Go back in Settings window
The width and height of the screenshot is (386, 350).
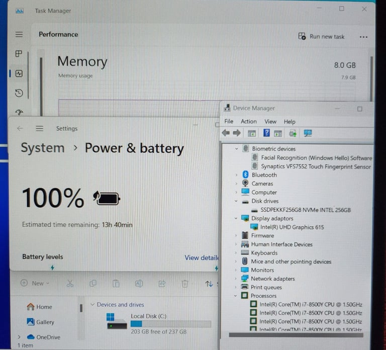[20, 128]
